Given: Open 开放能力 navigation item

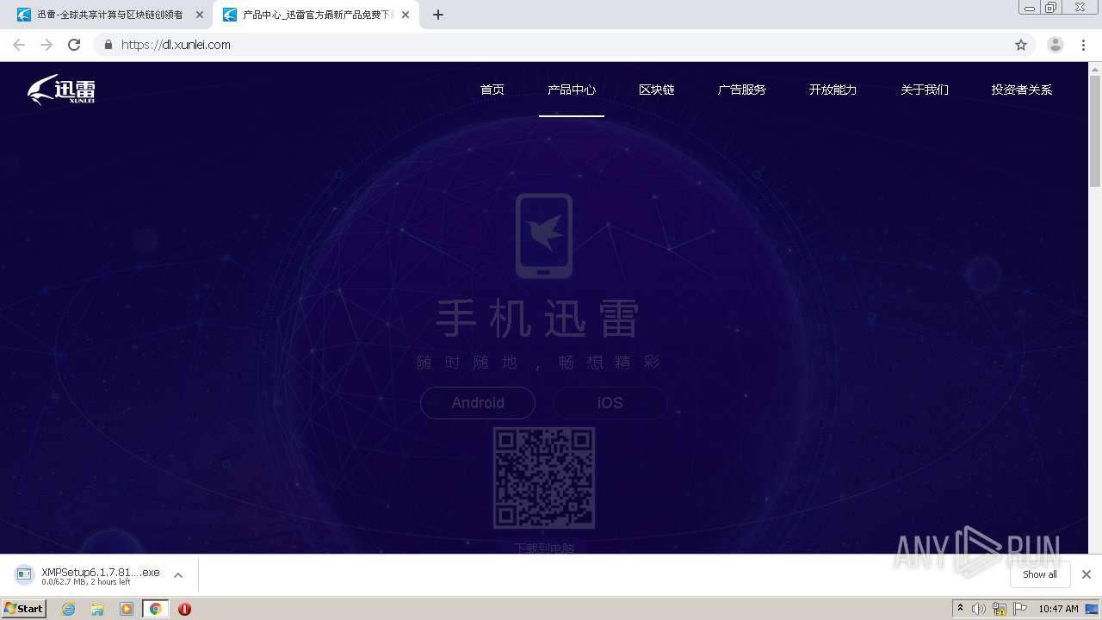Looking at the screenshot, I should click(x=833, y=90).
